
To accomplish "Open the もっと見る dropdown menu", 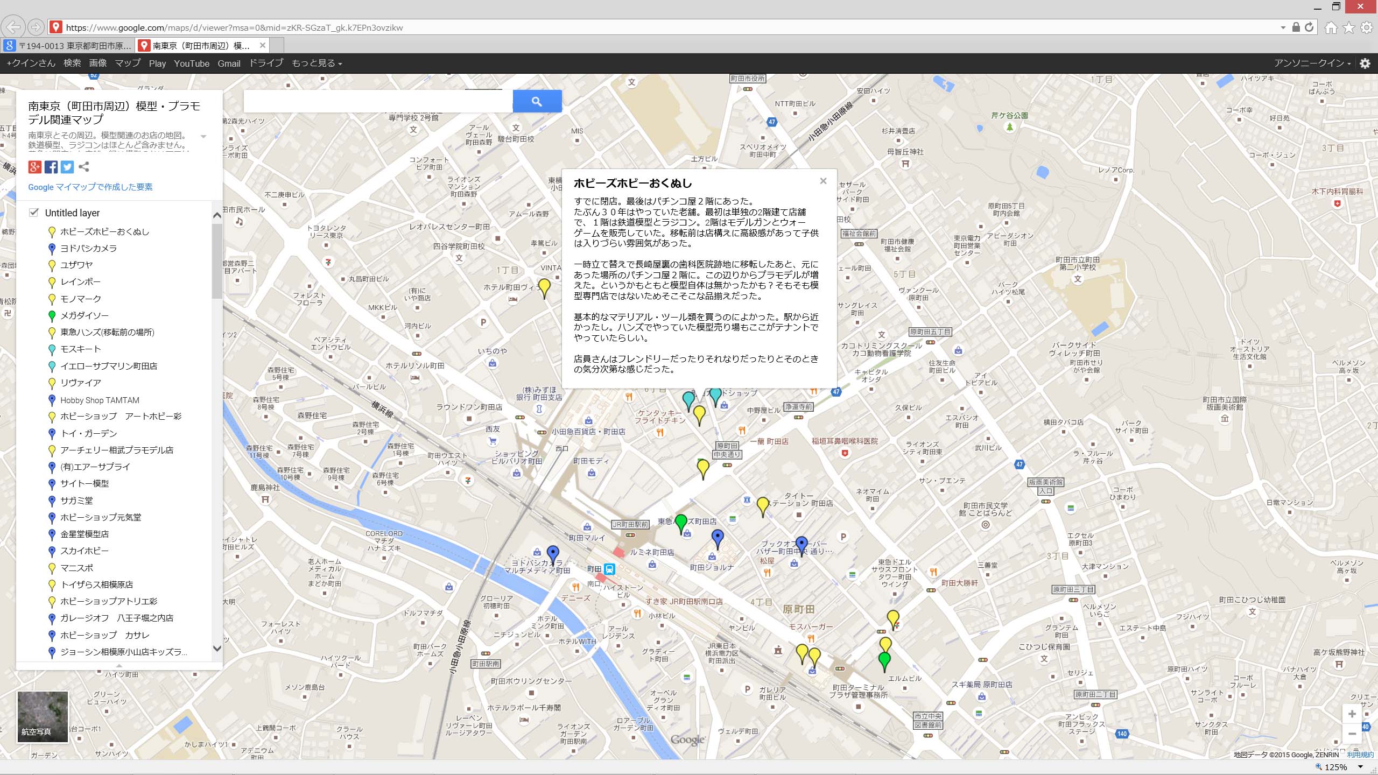I will pos(317,64).
